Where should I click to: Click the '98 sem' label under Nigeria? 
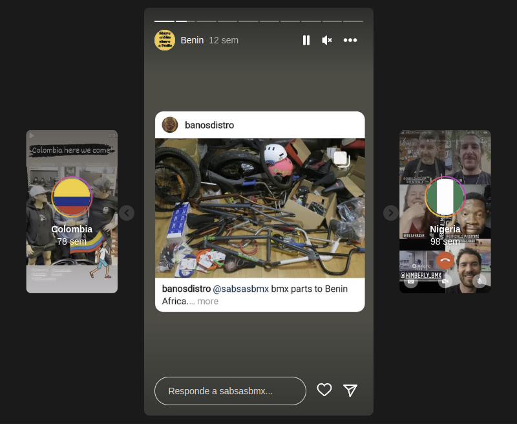pyautogui.click(x=445, y=241)
